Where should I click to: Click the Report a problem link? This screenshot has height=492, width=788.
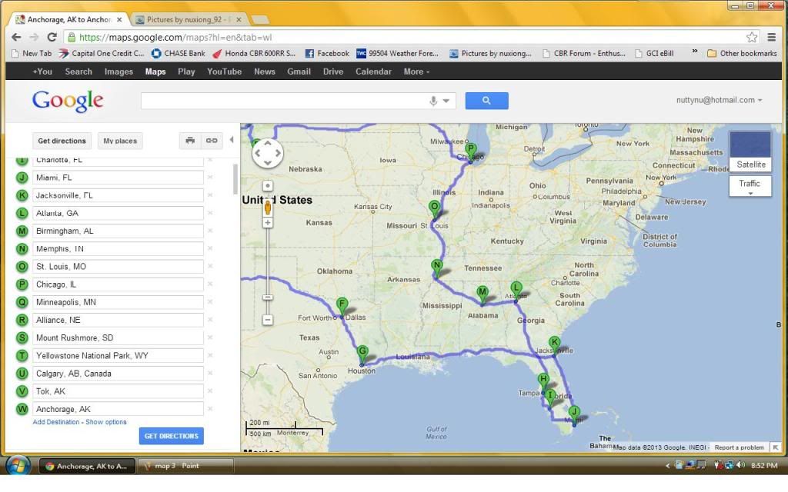[x=739, y=447]
